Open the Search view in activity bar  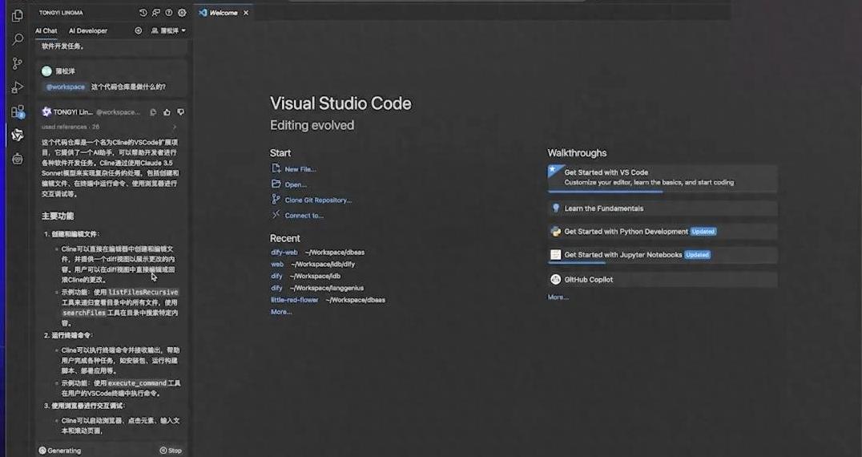click(17, 38)
